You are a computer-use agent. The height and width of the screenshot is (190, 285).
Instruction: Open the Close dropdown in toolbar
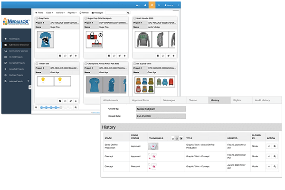click(x=48, y=12)
